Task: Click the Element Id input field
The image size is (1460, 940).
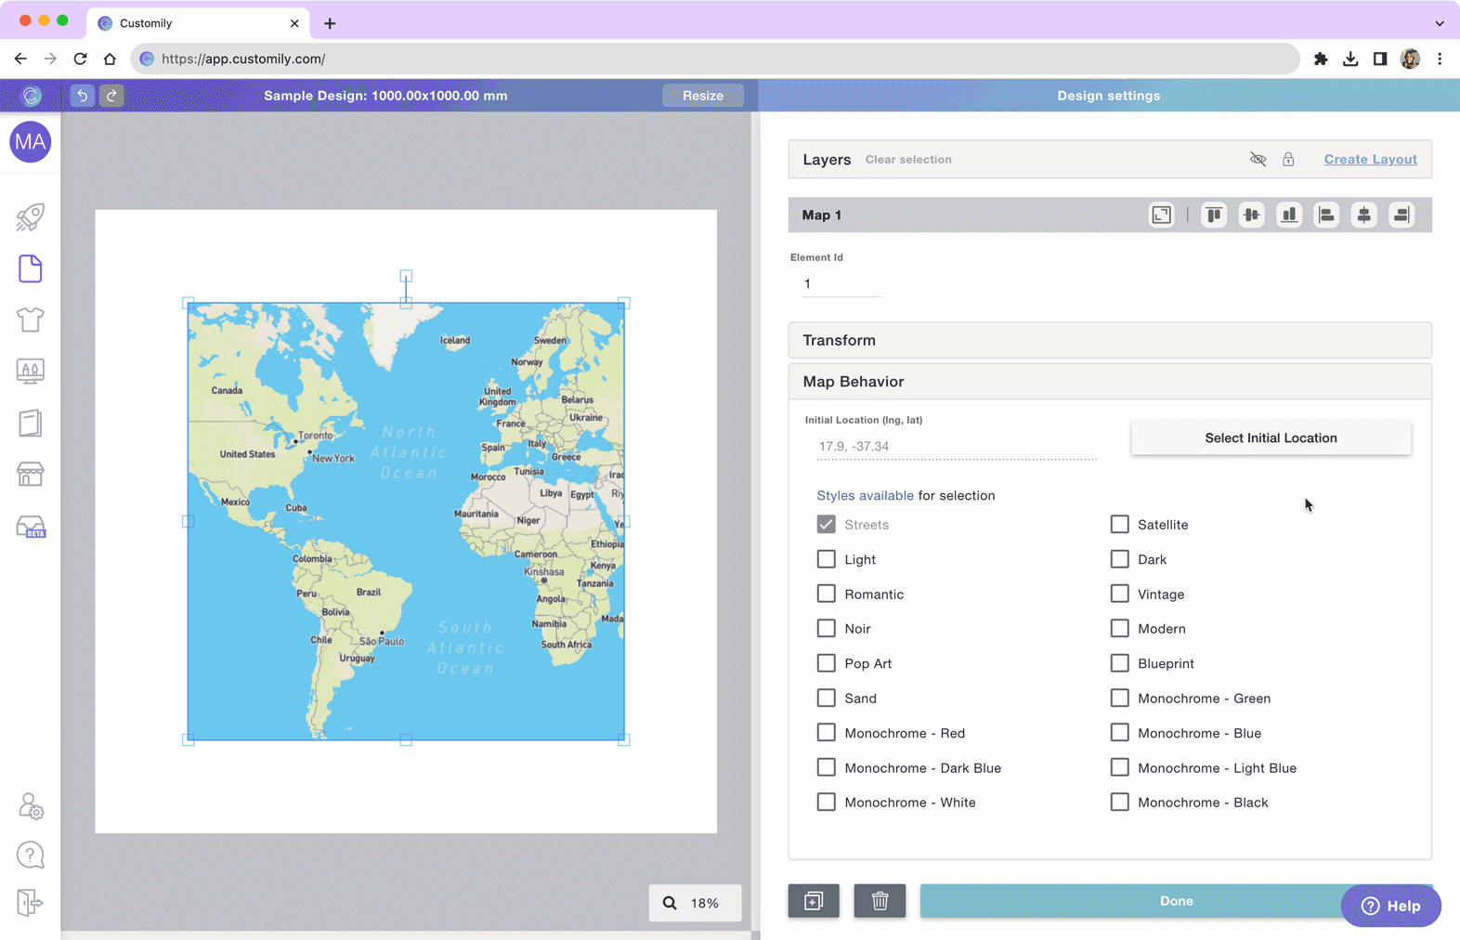Action: [841, 284]
